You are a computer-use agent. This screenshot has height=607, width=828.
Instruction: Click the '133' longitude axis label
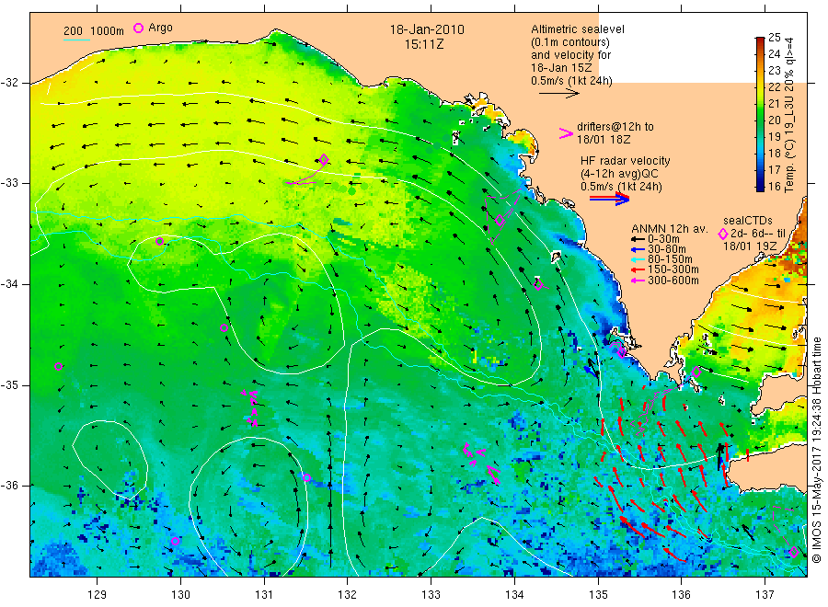pos(431,595)
